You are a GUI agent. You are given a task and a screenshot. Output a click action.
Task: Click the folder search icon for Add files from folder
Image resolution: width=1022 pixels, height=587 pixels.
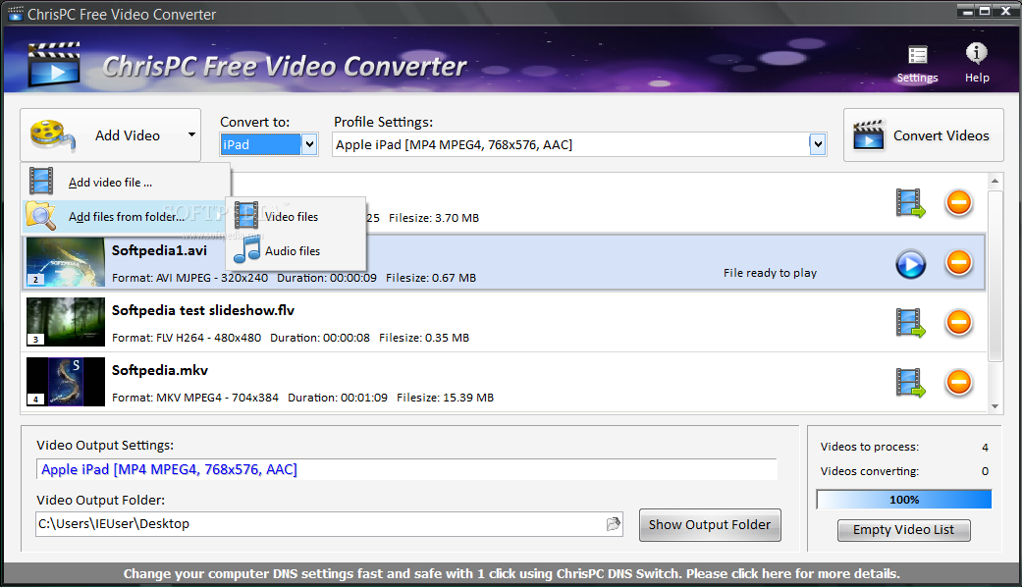pyautogui.click(x=41, y=216)
